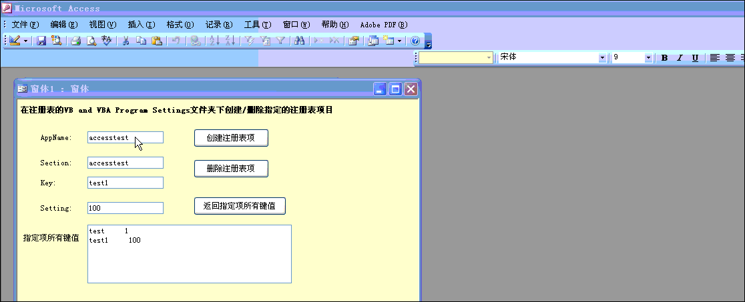Toggle the Center alignment button
This screenshot has height=302, width=745.
pyautogui.click(x=730, y=58)
